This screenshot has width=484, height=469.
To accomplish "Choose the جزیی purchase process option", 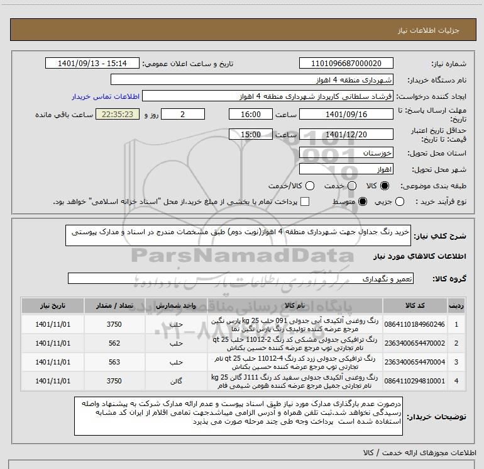I will pos(399,201).
